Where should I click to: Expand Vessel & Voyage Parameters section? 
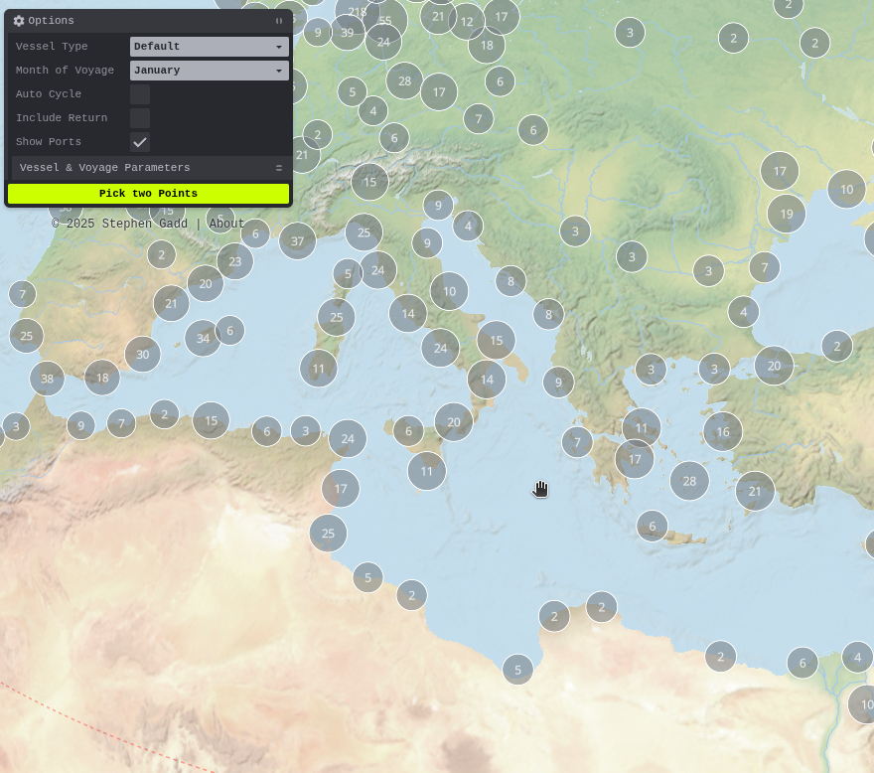[149, 168]
